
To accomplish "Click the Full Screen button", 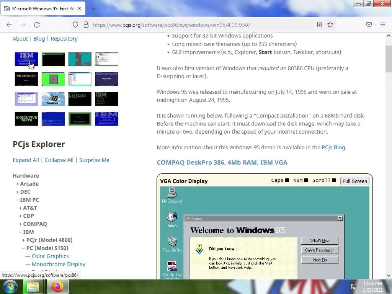I will [x=355, y=181].
